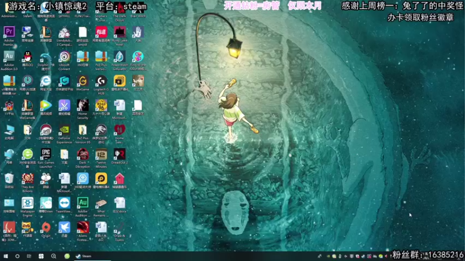Open the Rusty Lake Hotel shortcut
Screen dimensions: 465x261
tap(120, 32)
